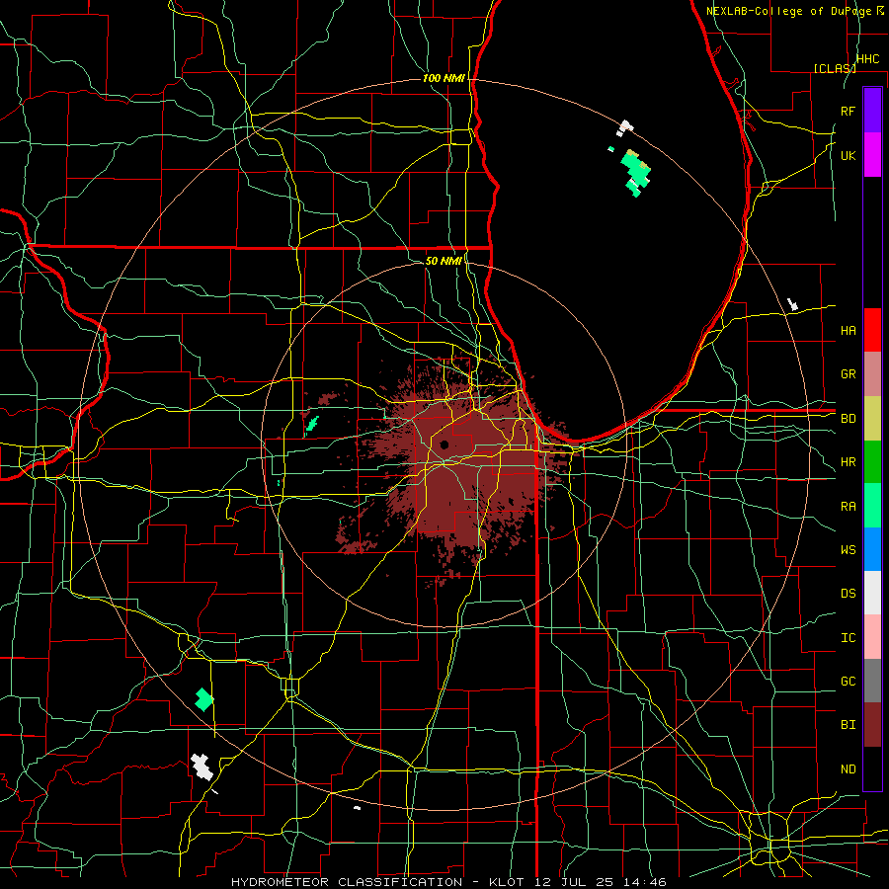Click the ND black legend swatch
Screen dimensions: 889x889
(x=872, y=768)
